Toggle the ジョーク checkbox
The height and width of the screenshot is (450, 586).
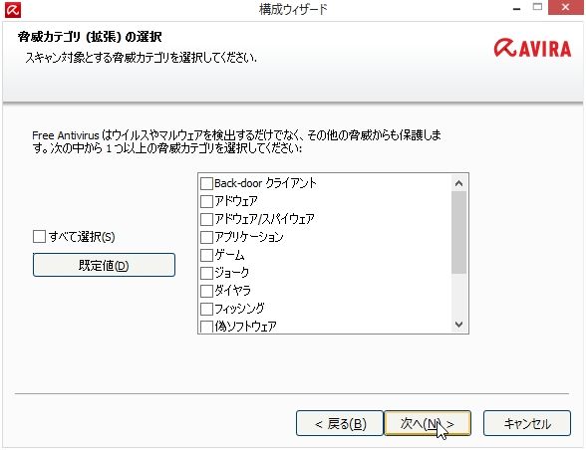(x=206, y=273)
